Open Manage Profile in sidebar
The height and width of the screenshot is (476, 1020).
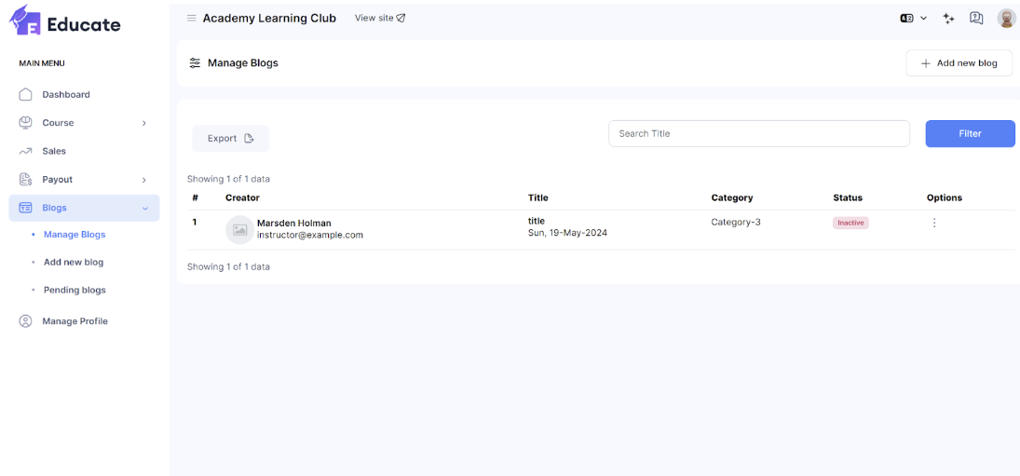point(75,321)
